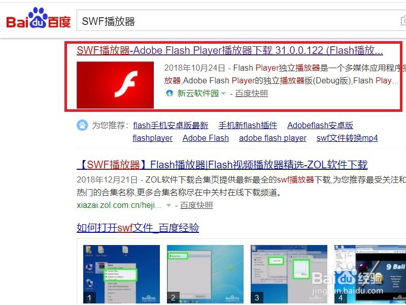
Task: Click the 新云软件园 site icon
Action: 170,94
